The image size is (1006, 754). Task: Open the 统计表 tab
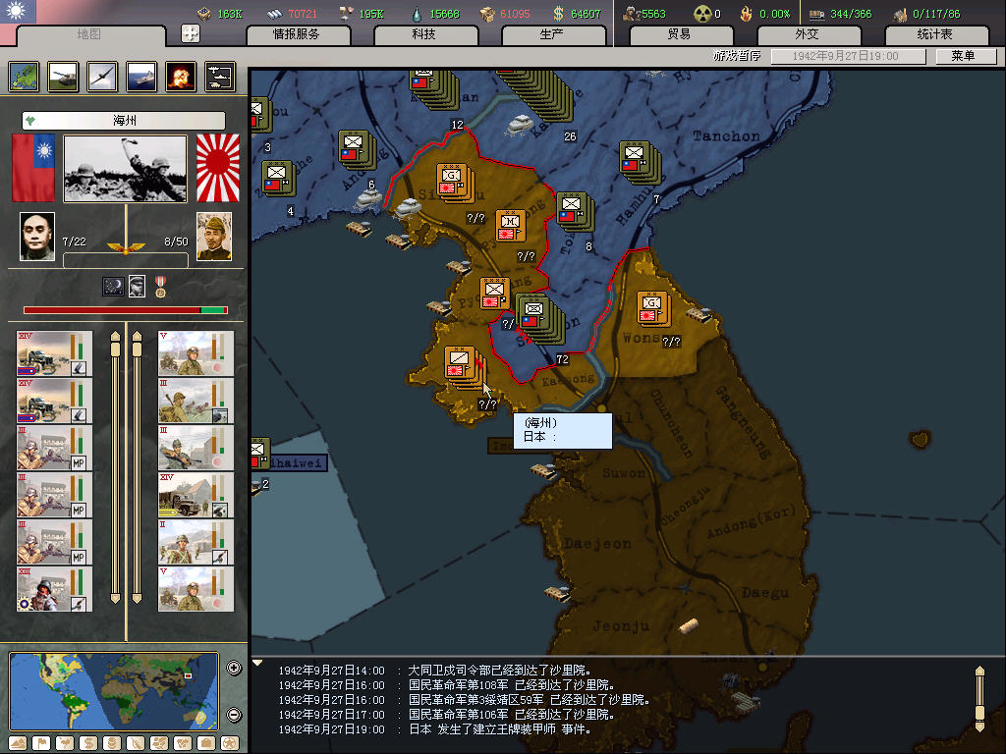[935, 34]
